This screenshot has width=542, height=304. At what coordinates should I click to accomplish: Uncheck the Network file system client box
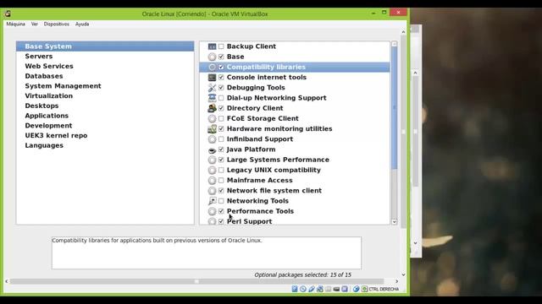pos(221,191)
